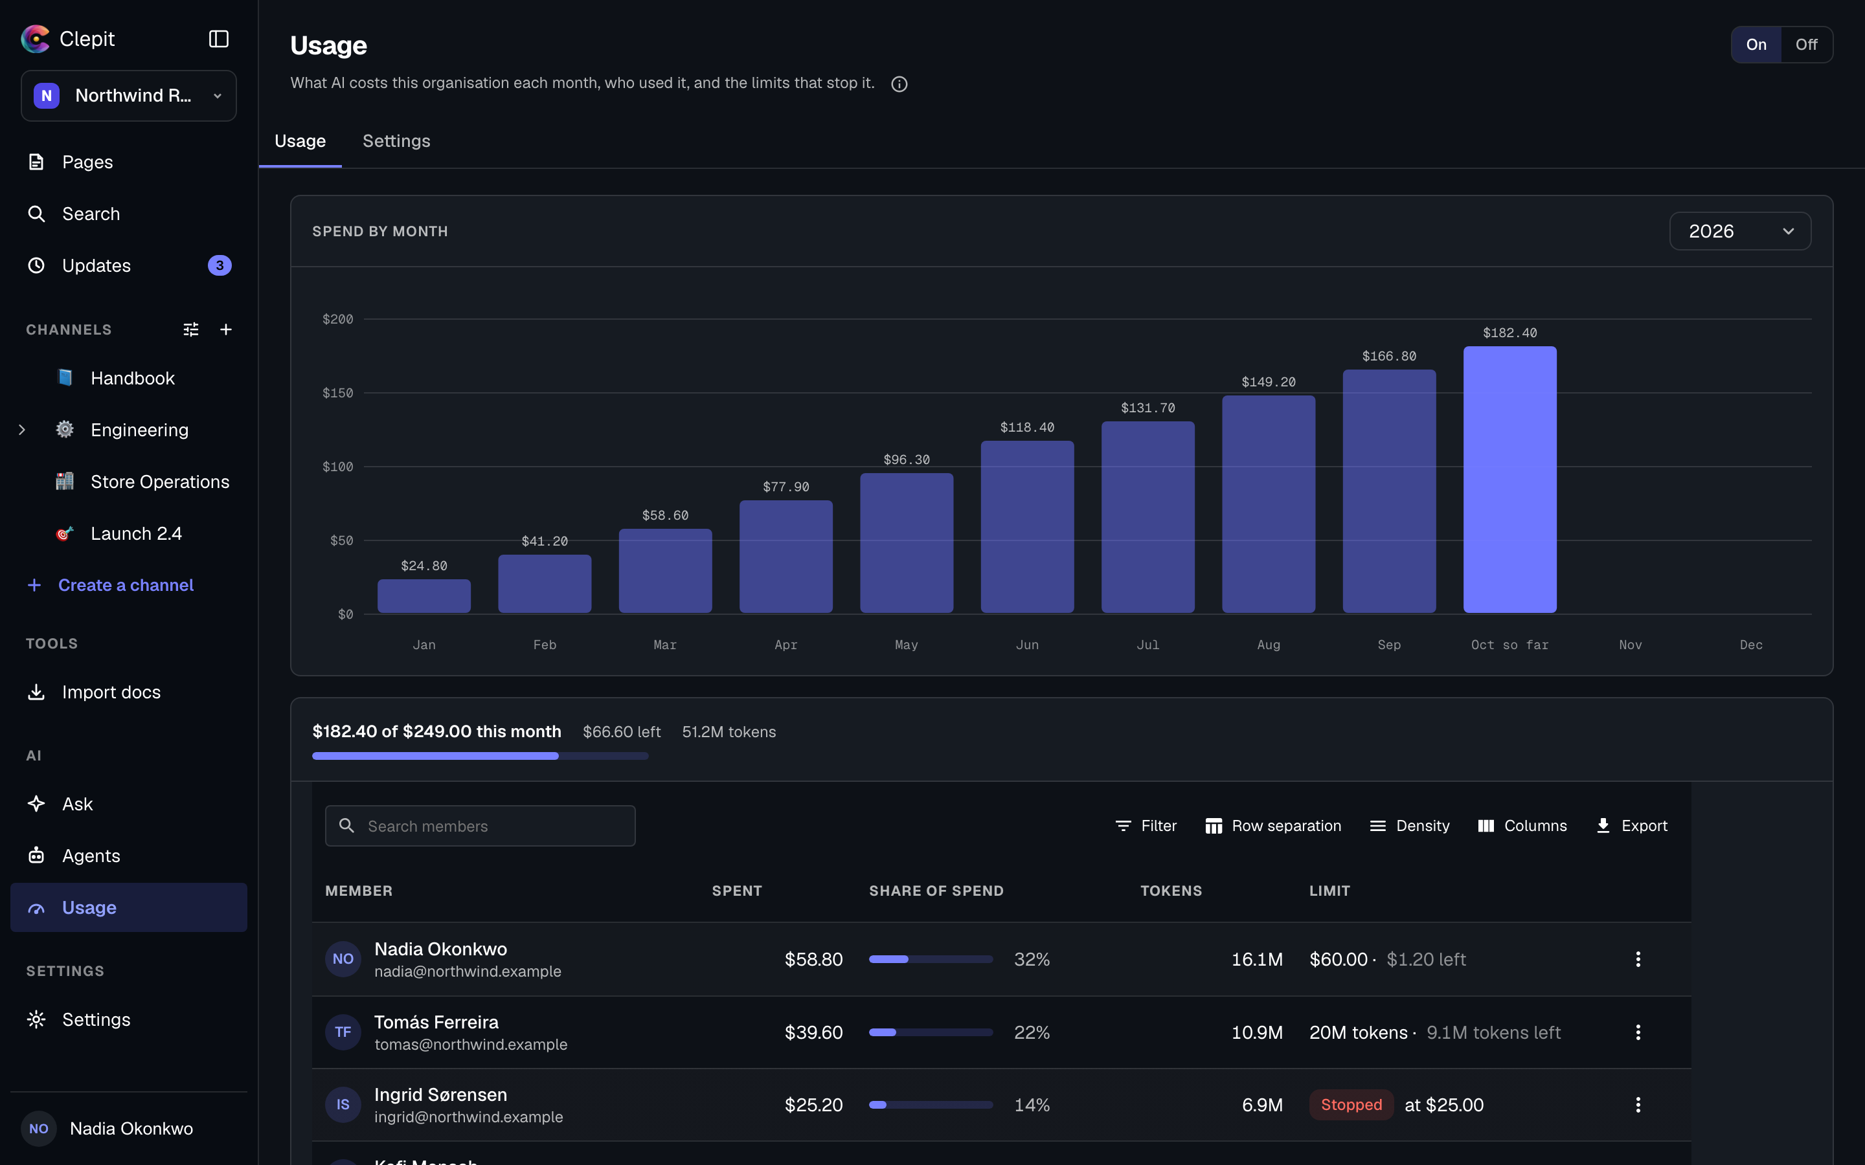Sort by the SPENT column header
This screenshot has height=1165, width=1865.
[737, 890]
